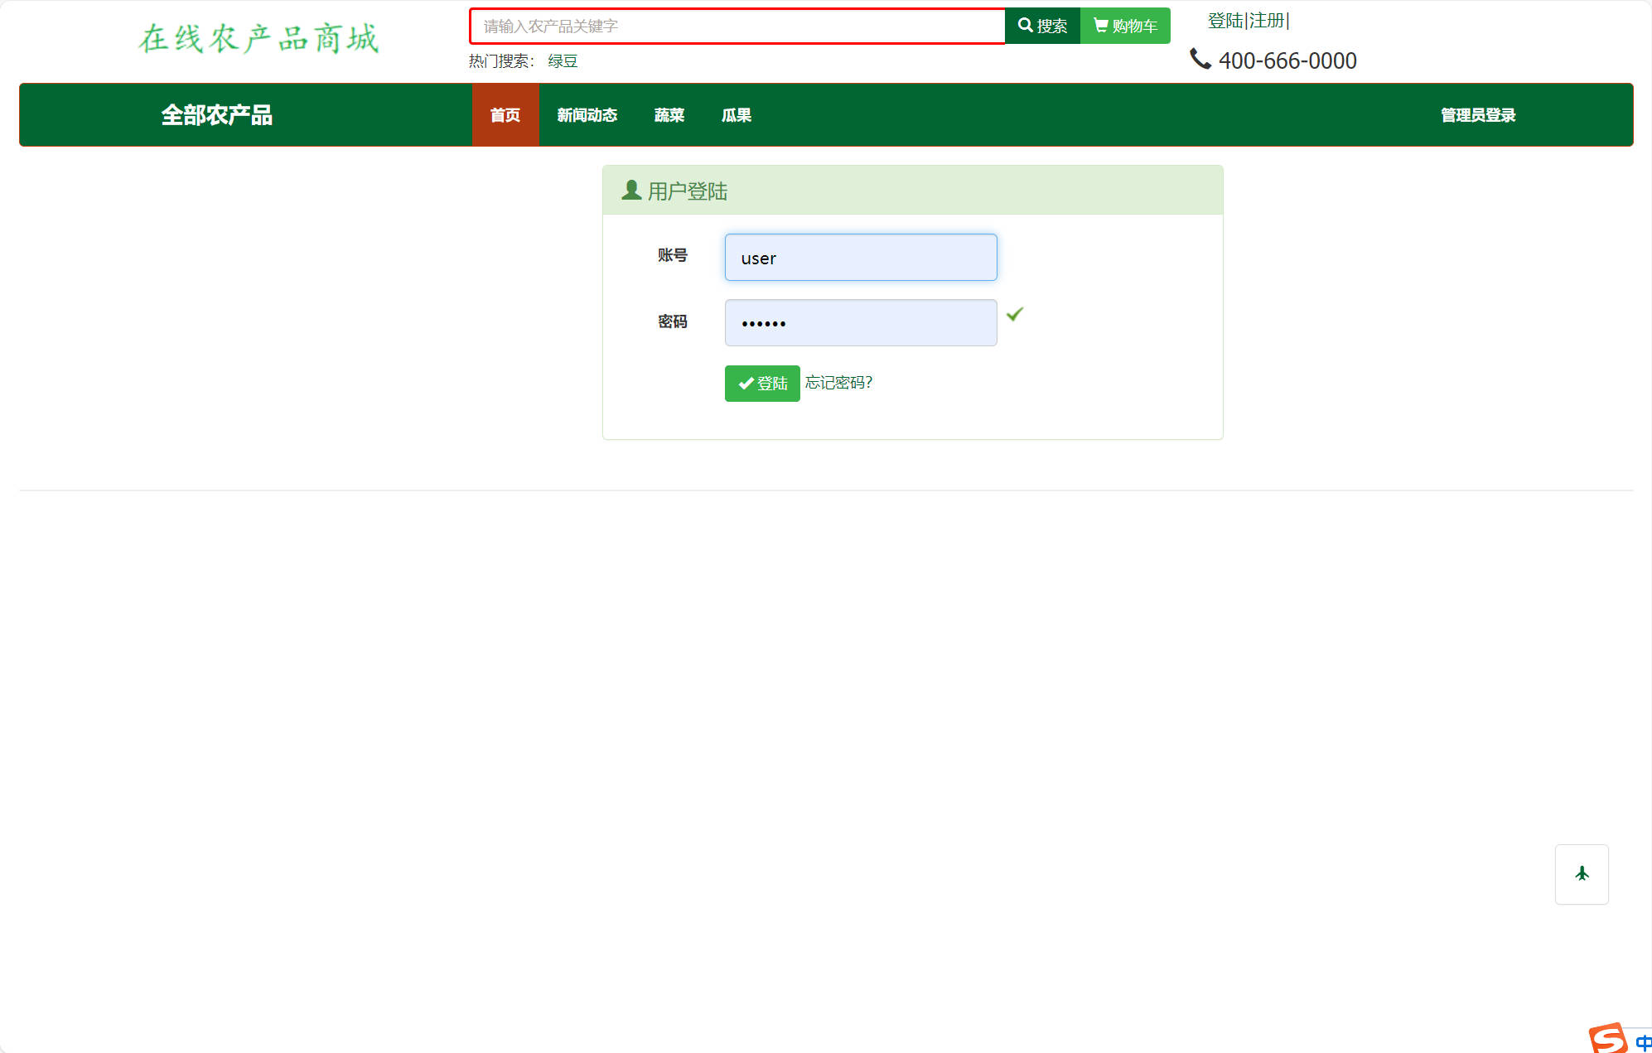Screen dimensions: 1652x1053
Task: Click the 忘记密码? link
Action: click(838, 383)
